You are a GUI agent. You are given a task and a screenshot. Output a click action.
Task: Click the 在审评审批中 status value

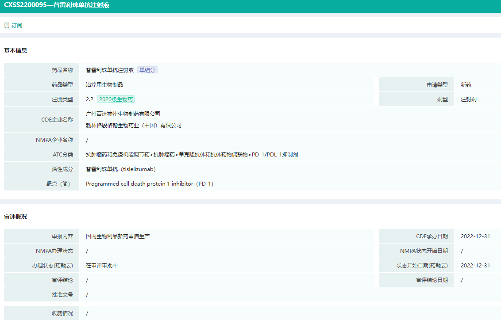click(102, 266)
